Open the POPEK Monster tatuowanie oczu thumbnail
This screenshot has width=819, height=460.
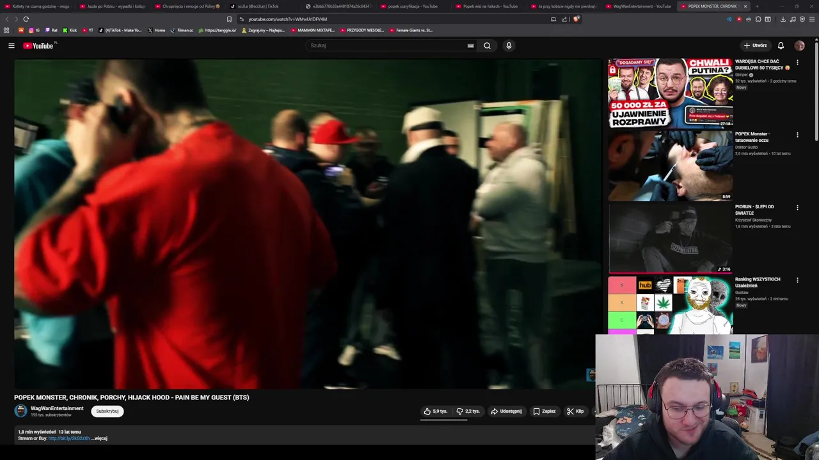pyautogui.click(x=670, y=165)
